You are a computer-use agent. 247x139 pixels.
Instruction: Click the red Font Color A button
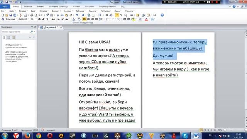[146, 19]
